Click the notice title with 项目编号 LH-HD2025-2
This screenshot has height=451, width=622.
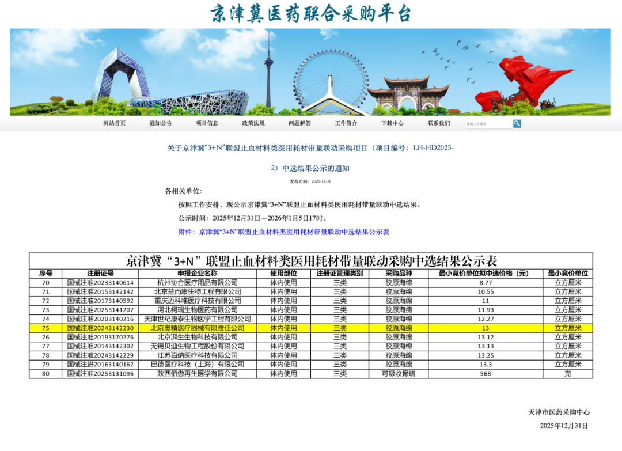click(x=310, y=148)
